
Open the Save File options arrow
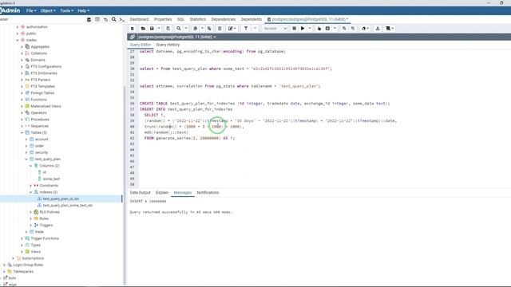[159, 29]
